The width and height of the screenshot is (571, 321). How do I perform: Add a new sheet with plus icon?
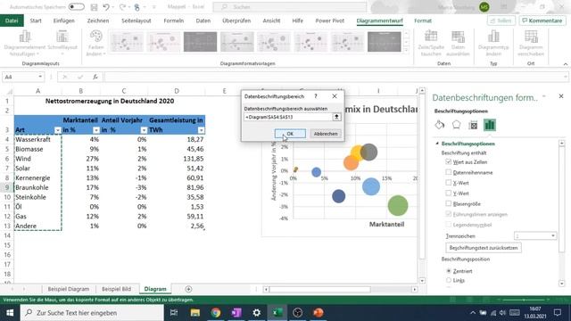188,289
